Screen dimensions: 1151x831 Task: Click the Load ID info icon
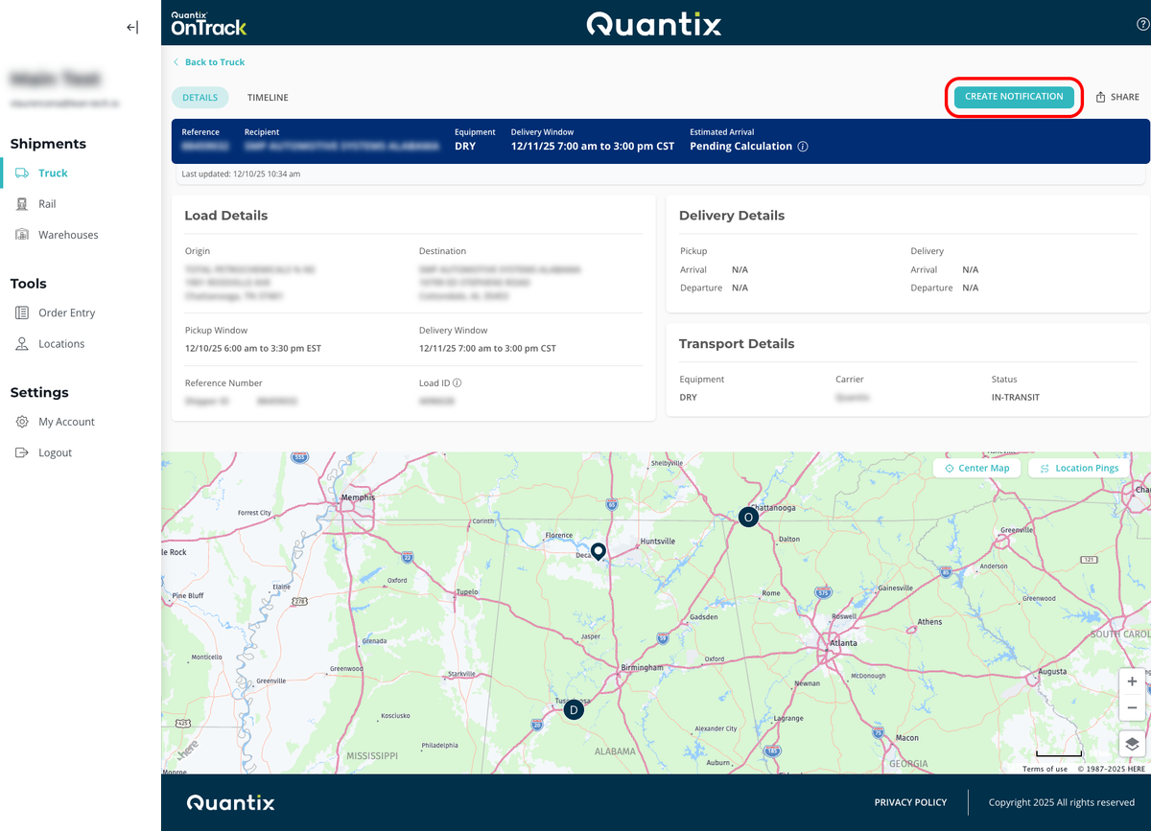click(x=458, y=383)
